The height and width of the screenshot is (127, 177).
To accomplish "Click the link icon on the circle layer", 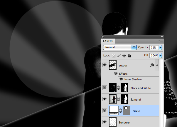I will coord(120,111).
